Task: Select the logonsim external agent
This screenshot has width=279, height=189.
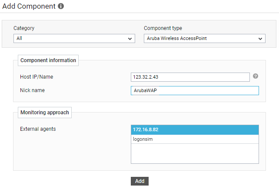Action: [195, 139]
